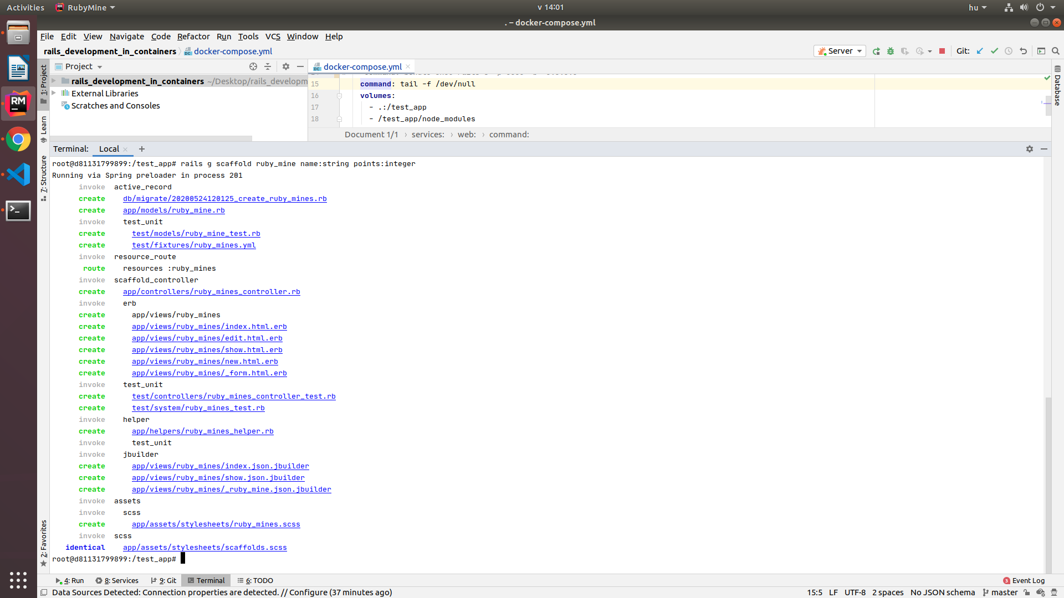The width and height of the screenshot is (1064, 598).
Task: Open Run Anything icon in toolbar
Action: tap(1041, 51)
